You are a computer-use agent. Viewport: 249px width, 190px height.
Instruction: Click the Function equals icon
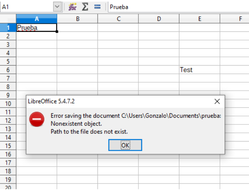click(x=97, y=7)
